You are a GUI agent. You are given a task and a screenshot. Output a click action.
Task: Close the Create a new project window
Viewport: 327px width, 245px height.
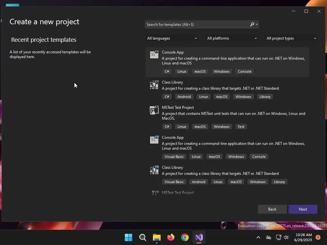point(319,11)
